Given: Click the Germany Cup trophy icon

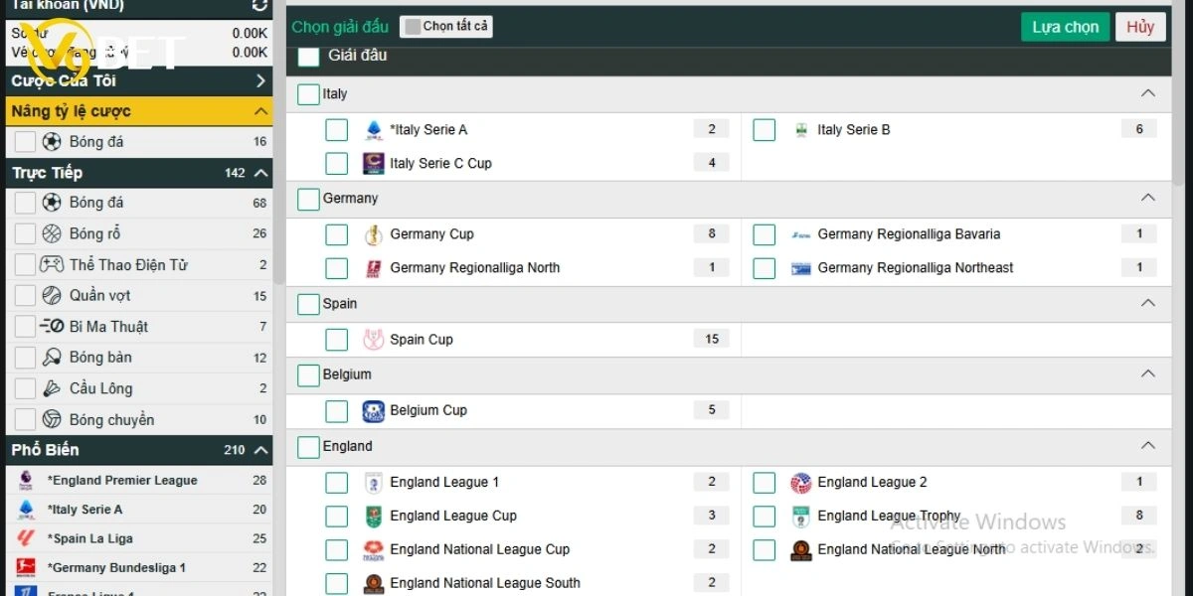Looking at the screenshot, I should pos(374,234).
